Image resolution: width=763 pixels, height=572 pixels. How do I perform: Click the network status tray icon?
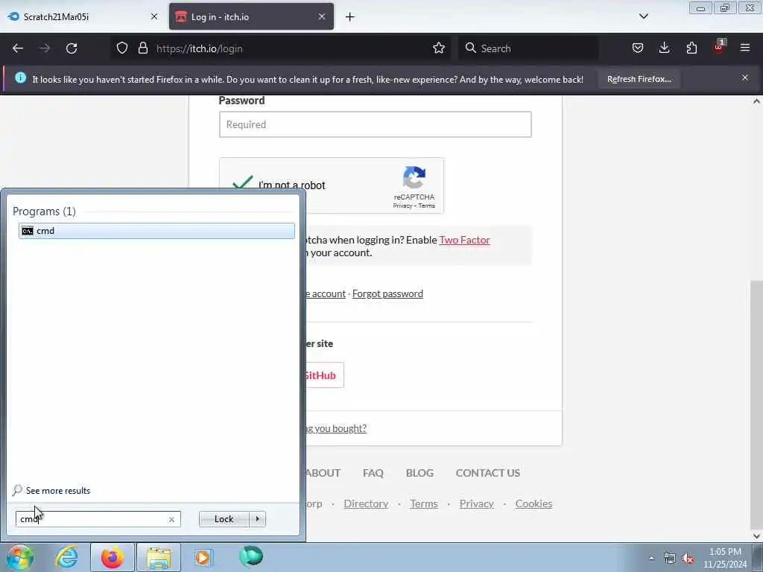tap(670, 559)
